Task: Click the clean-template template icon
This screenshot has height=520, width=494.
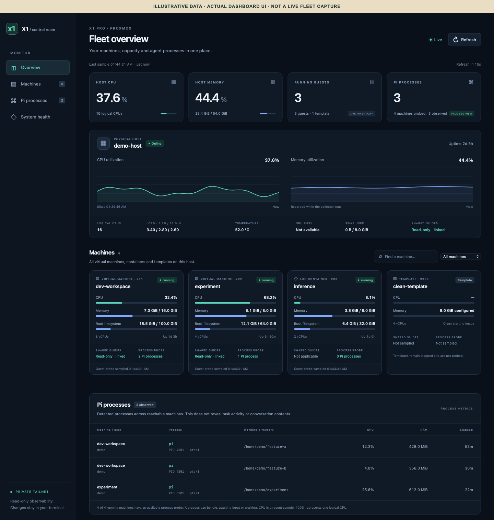Action: click(x=395, y=279)
